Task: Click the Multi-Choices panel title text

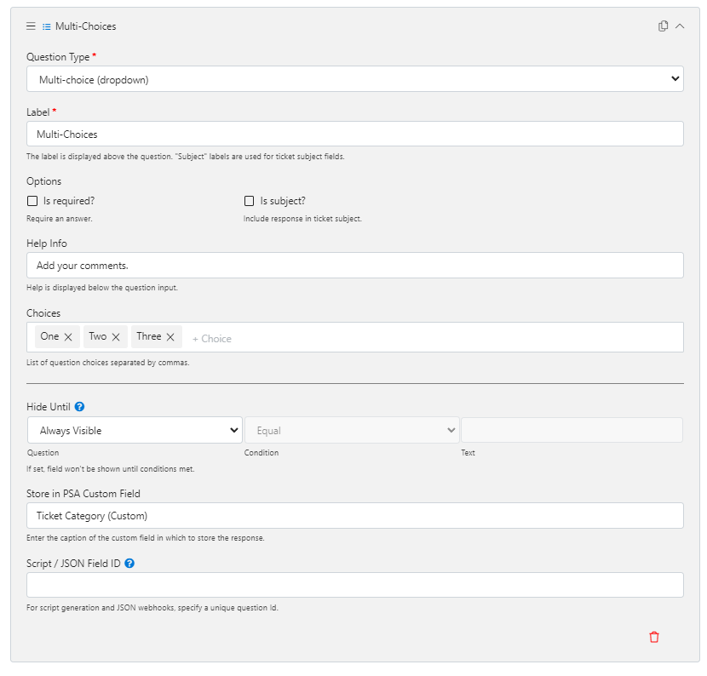Action: [x=86, y=26]
